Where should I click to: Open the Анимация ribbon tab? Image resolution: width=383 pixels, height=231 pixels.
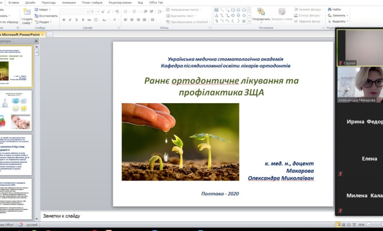point(68,2)
